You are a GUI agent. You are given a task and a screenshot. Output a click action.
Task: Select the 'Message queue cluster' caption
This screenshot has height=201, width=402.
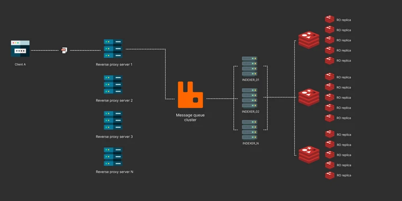190,117
